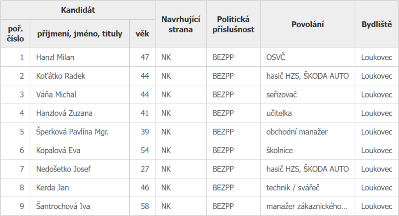399x216 pixels.
Task: Click the příjmení, jméno, tituly header
Action: tap(79, 34)
